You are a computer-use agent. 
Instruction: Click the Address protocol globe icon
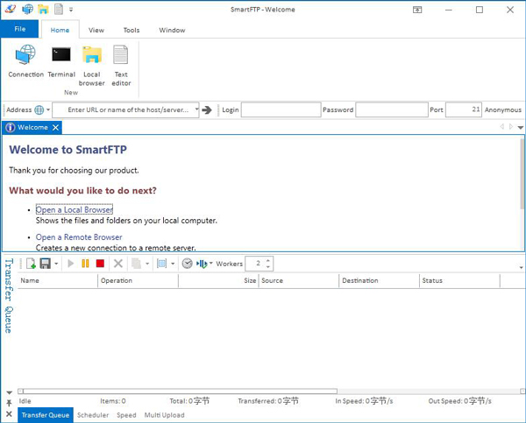click(39, 109)
